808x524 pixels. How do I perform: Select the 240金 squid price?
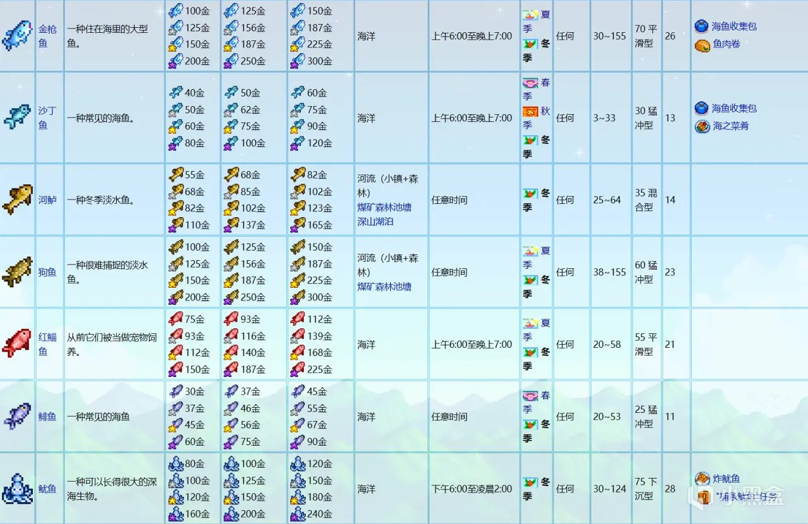coord(319,514)
